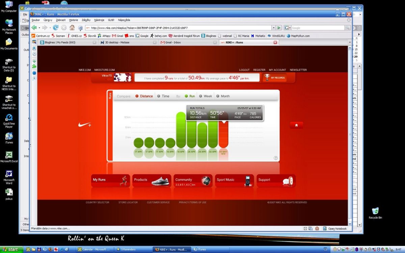Close the Gmail - Inbox tab
The image size is (405, 253).
tap(215, 43)
